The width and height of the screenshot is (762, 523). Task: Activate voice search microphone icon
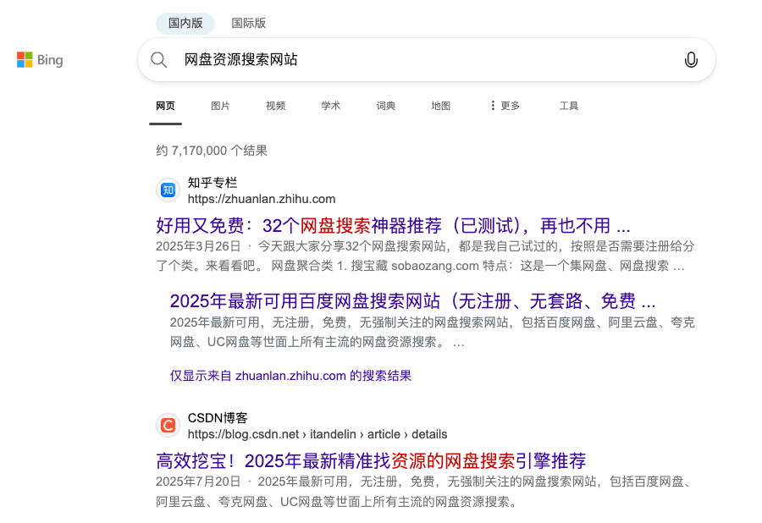point(691,59)
